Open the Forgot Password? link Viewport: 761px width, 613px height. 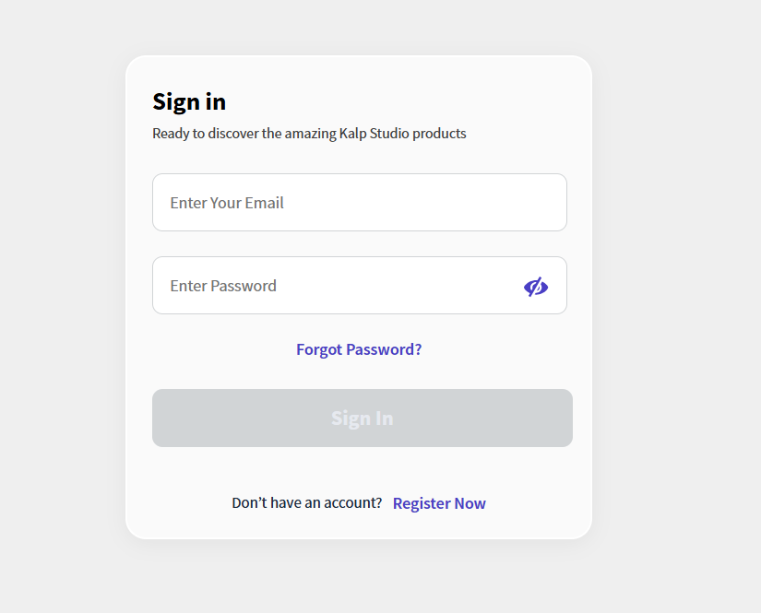(359, 349)
